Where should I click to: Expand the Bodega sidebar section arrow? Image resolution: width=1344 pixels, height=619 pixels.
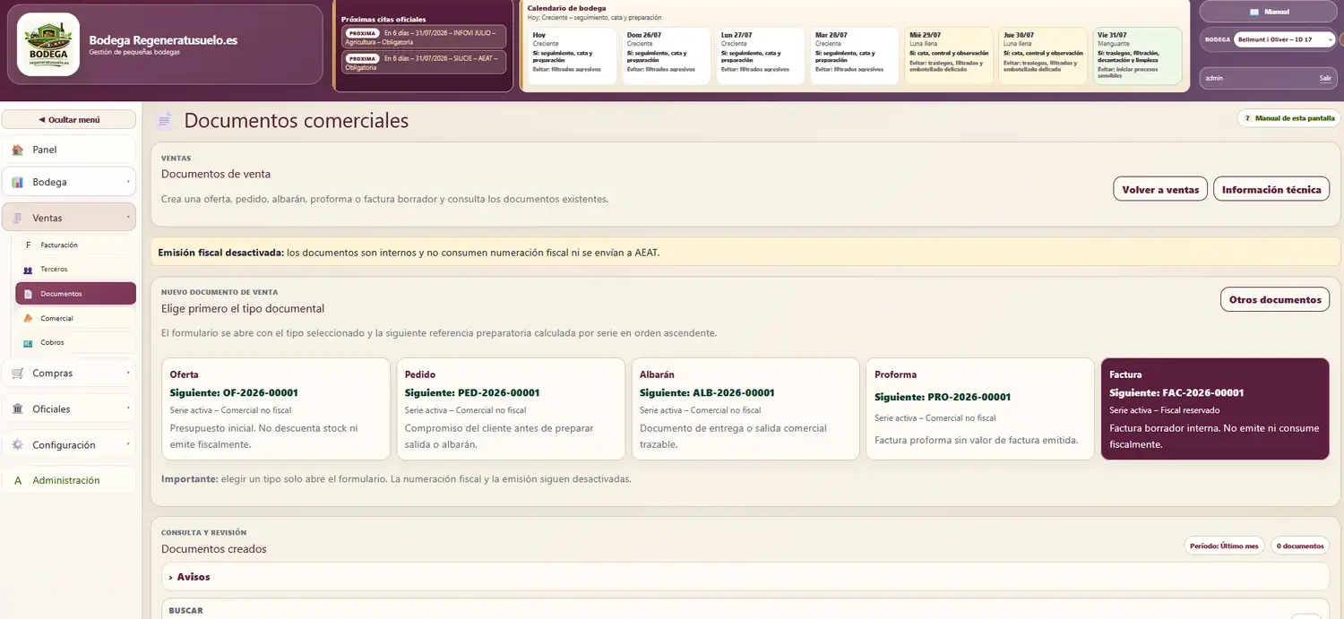coord(128,182)
